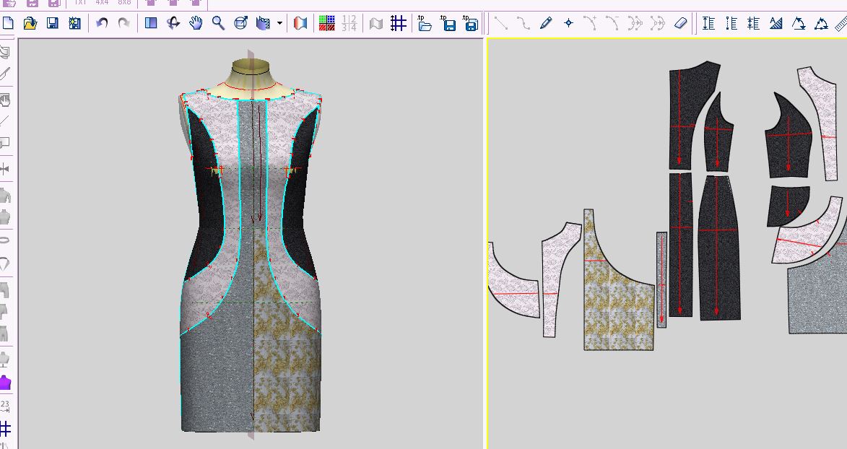Click the narrow gray strip pattern piece

pos(661,280)
